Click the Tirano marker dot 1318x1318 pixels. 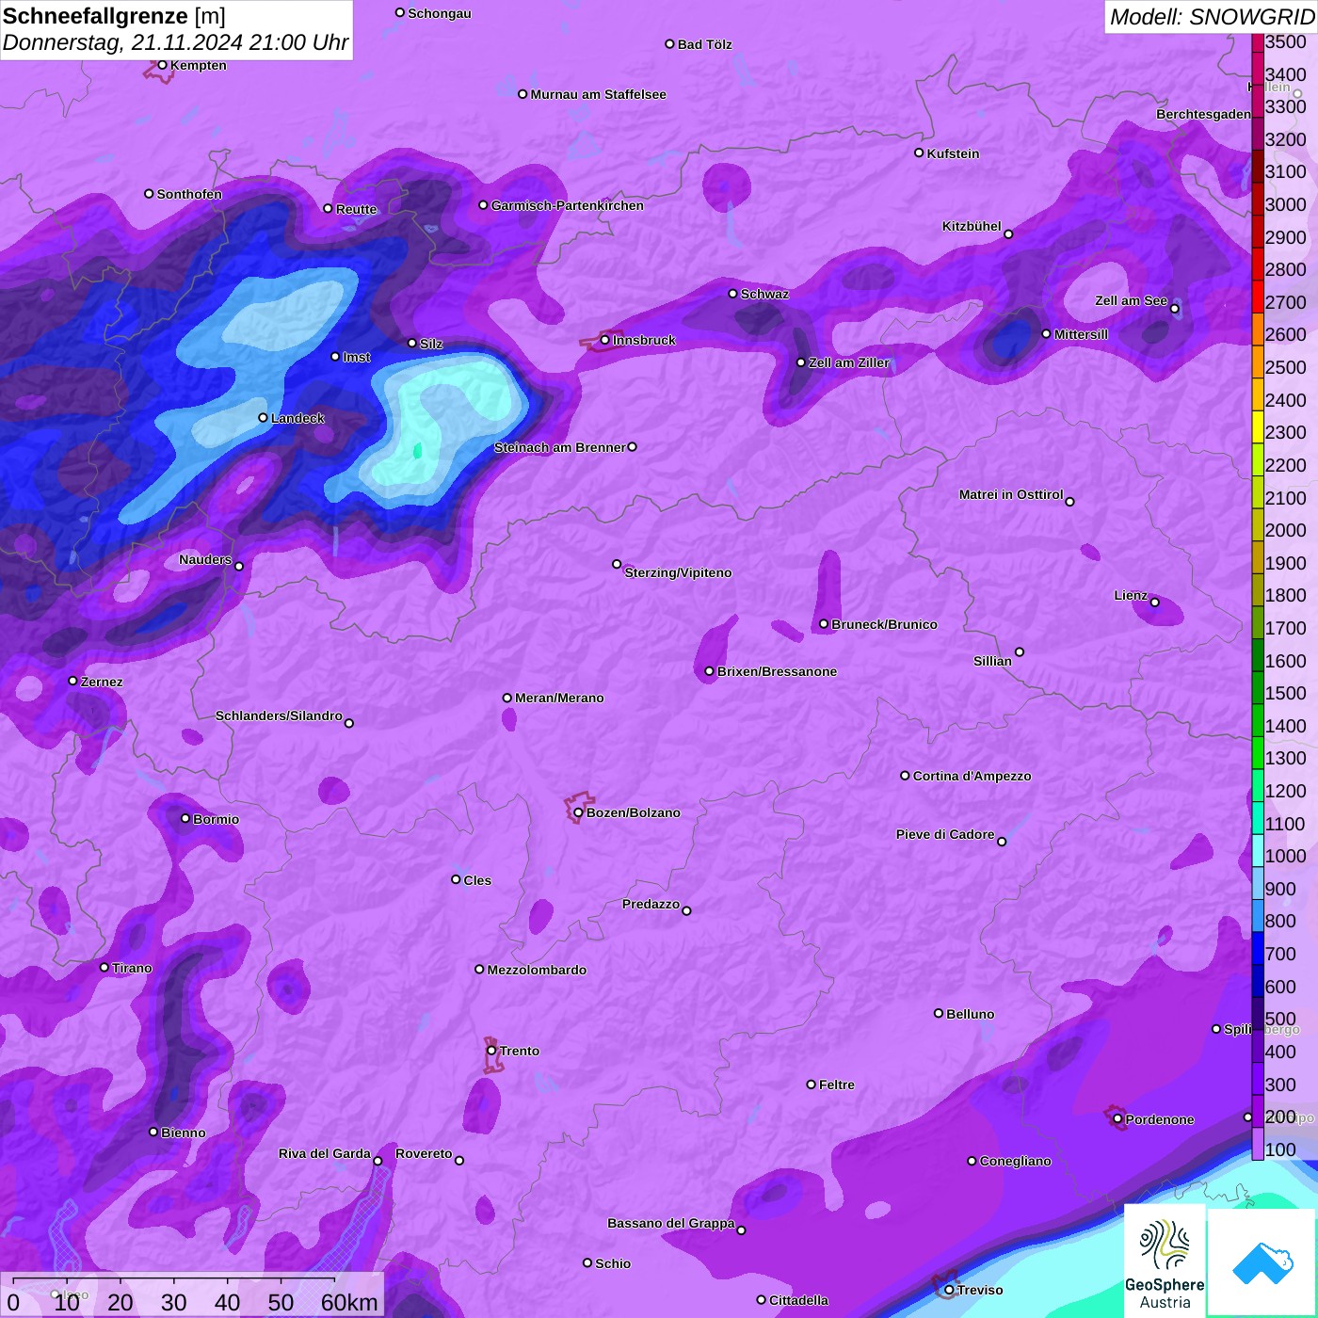(x=104, y=967)
